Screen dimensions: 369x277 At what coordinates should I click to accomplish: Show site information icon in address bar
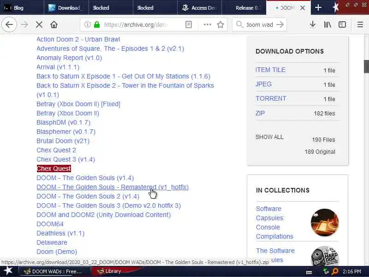click(87, 24)
